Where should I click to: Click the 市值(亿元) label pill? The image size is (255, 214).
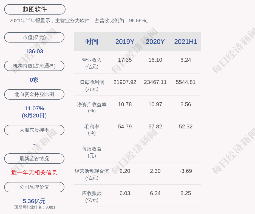coord(34,37)
